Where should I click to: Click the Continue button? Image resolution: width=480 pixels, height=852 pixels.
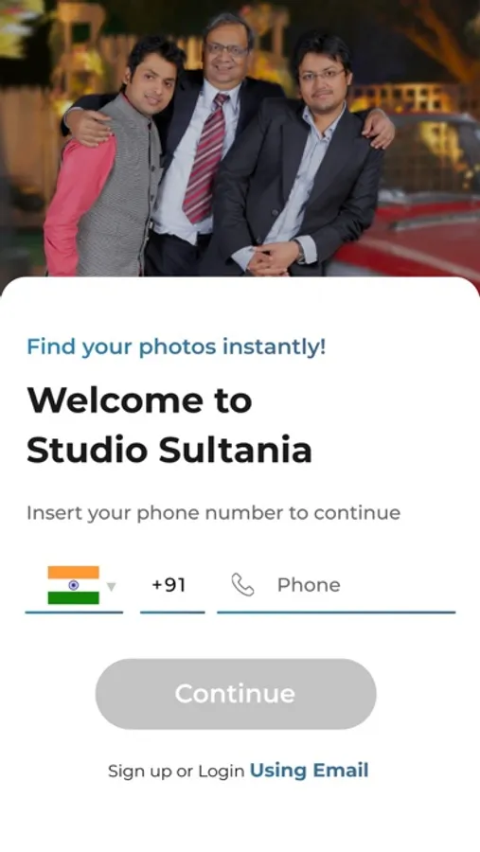(236, 694)
